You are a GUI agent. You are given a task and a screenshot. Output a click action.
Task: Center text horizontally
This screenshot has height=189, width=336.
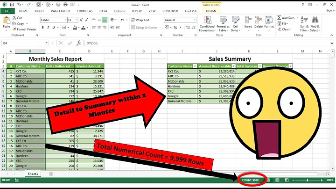[99, 28]
